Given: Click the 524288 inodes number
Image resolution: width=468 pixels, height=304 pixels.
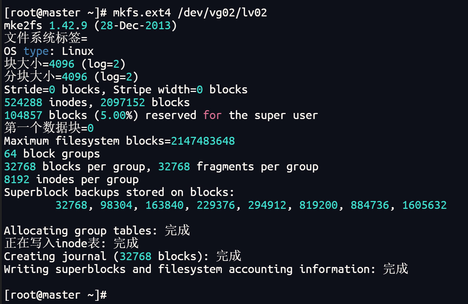Looking at the screenshot, I should pos(23,103).
